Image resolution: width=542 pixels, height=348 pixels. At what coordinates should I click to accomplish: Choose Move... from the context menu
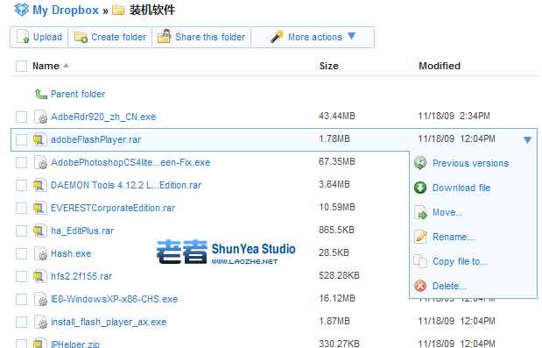[447, 212]
